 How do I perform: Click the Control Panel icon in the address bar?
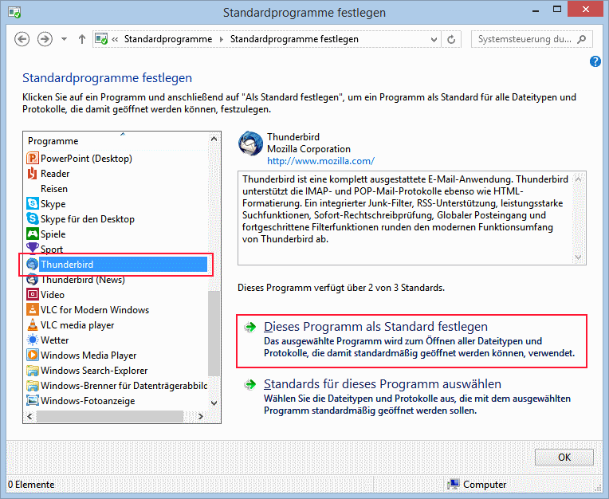point(101,39)
